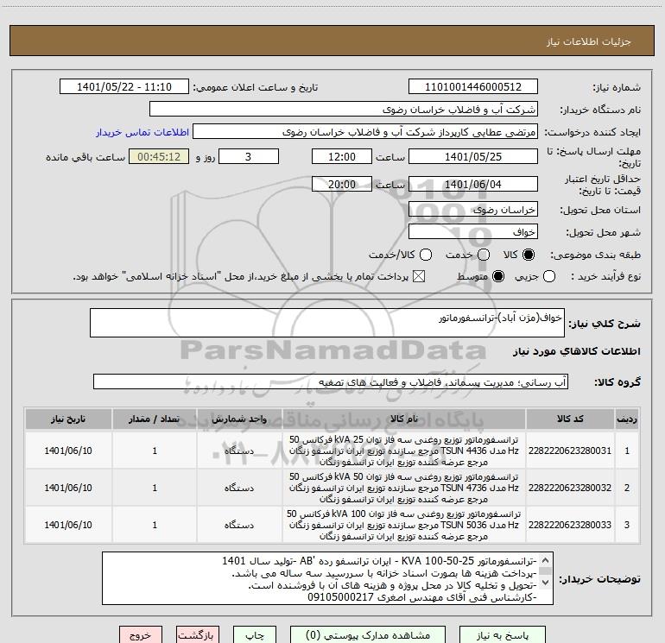Click the بازگشت back button
665x643 pixels.
click(x=198, y=635)
